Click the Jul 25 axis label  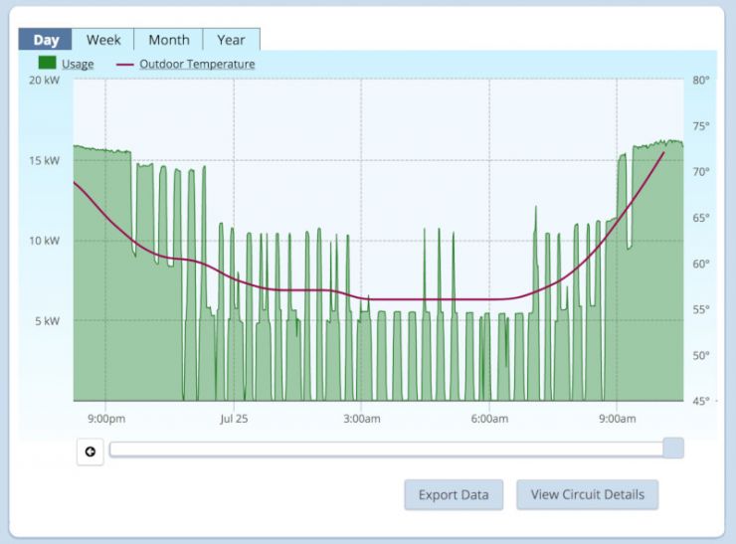pos(234,419)
